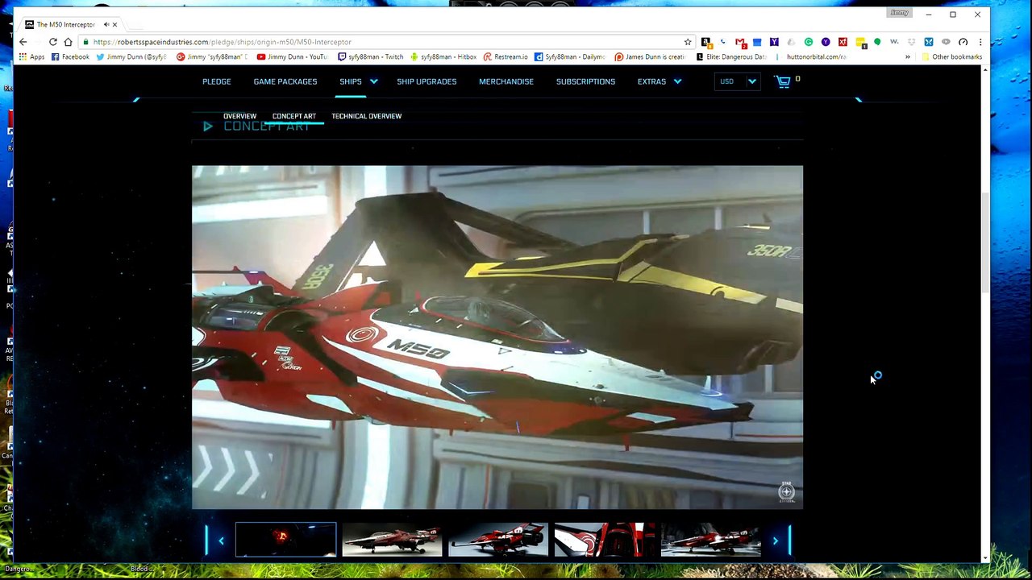This screenshot has width=1032, height=580.
Task: Select Ship Upgrades menu item
Action: click(x=427, y=81)
